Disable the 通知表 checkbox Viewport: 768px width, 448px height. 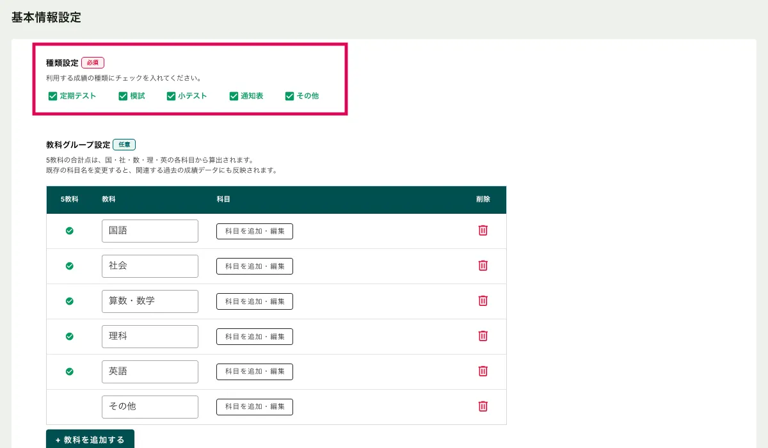[234, 96]
